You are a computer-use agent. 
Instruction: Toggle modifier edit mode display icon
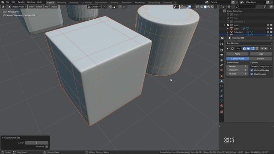coord(253,49)
